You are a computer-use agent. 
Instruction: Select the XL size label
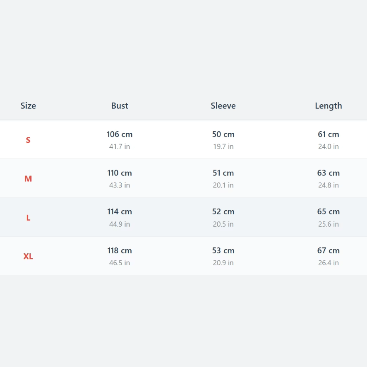[28, 256]
